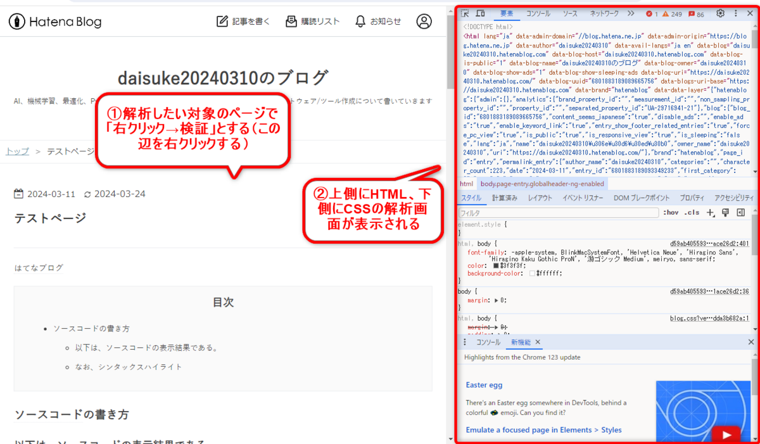Expand more DevTools tabs with double chevron
Screen dimensions: 760x444
coord(631,13)
